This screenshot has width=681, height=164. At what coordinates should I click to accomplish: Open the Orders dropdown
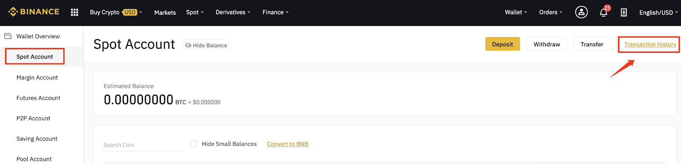pos(551,12)
